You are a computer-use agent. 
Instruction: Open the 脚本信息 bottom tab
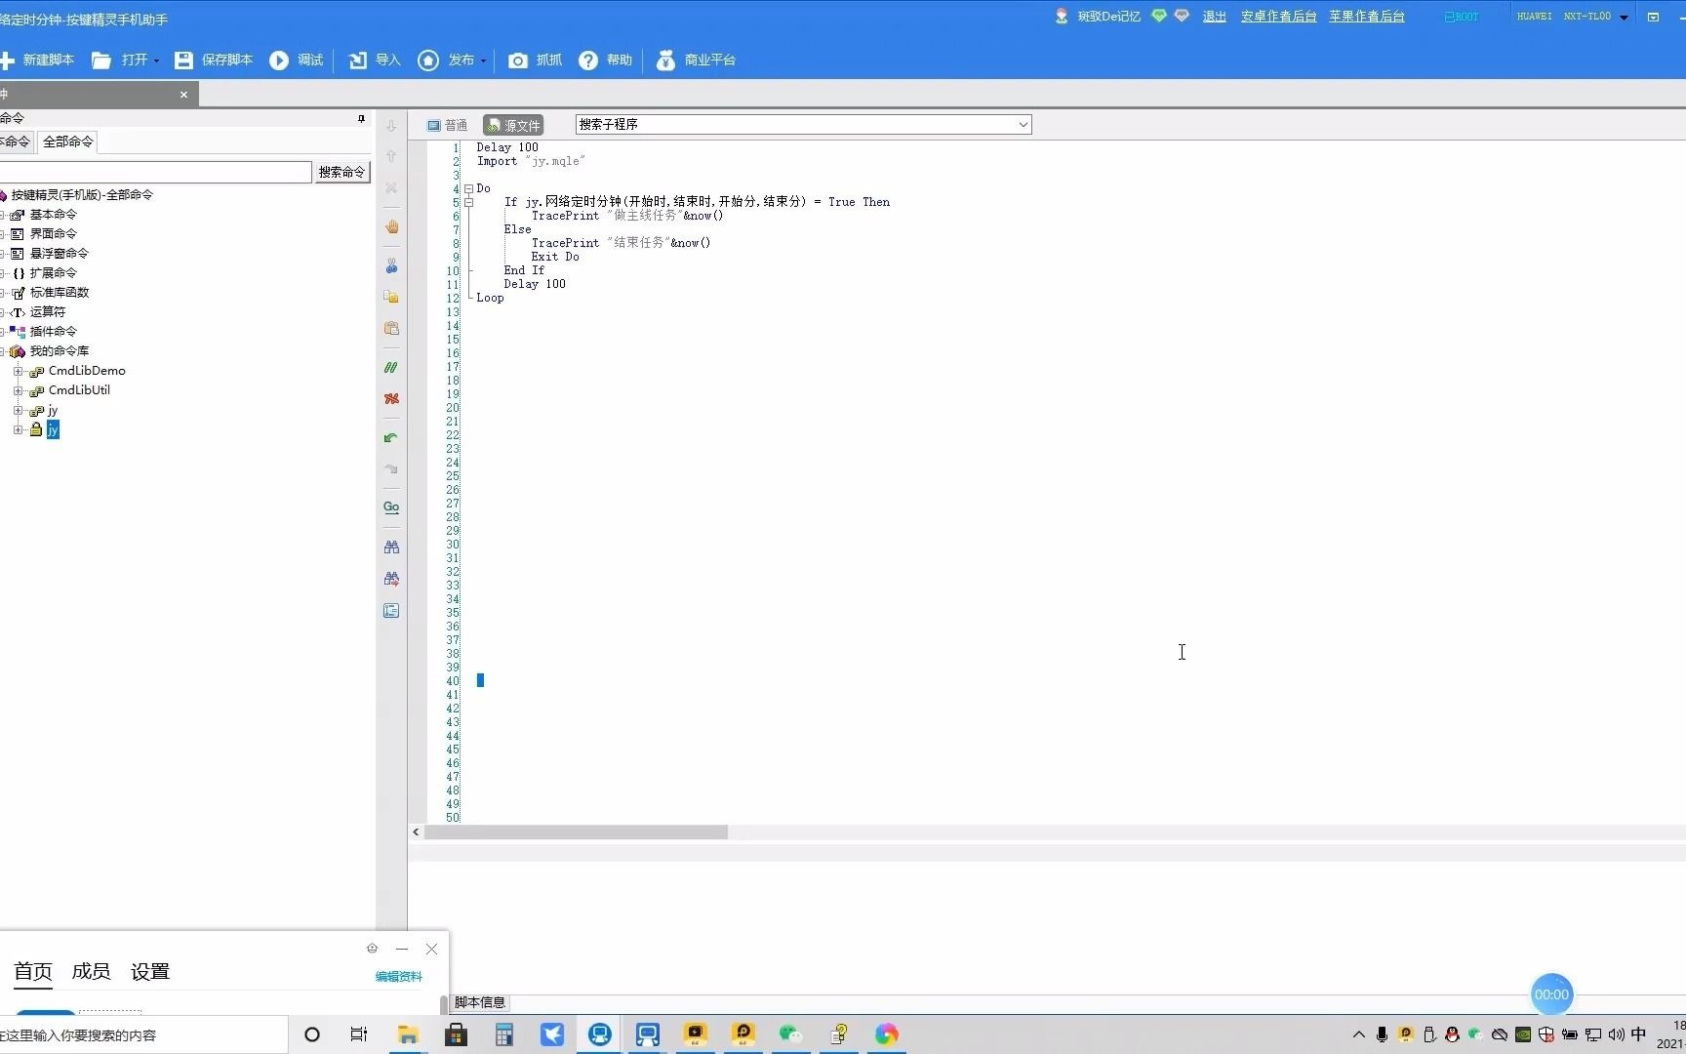pyautogui.click(x=480, y=1002)
